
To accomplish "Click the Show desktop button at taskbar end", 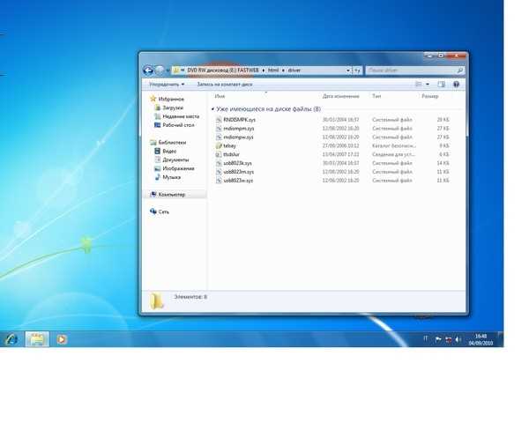I will coord(500,339).
